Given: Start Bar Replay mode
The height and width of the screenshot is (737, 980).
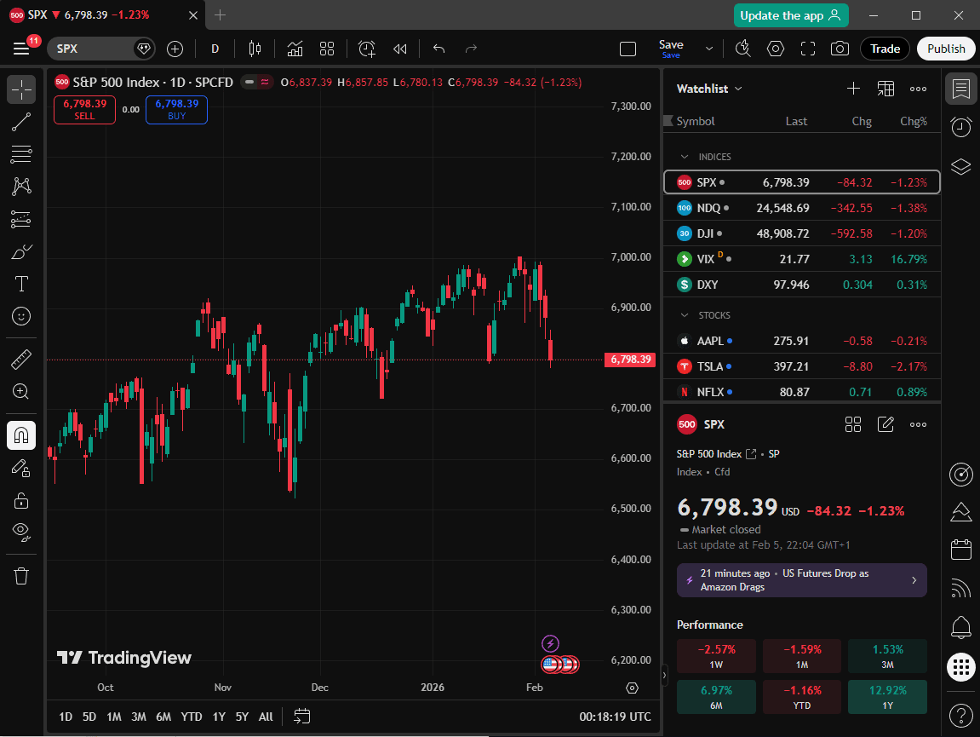Looking at the screenshot, I should 400,49.
